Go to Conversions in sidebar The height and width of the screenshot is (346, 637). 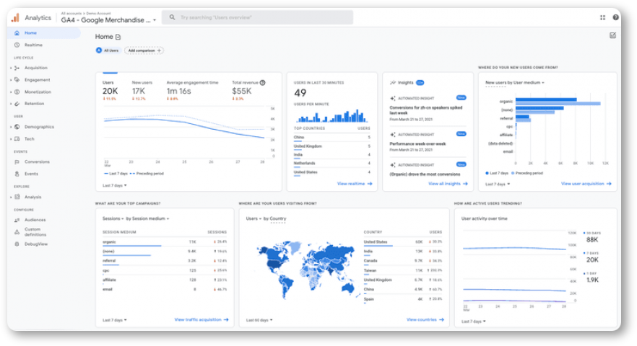(x=37, y=162)
